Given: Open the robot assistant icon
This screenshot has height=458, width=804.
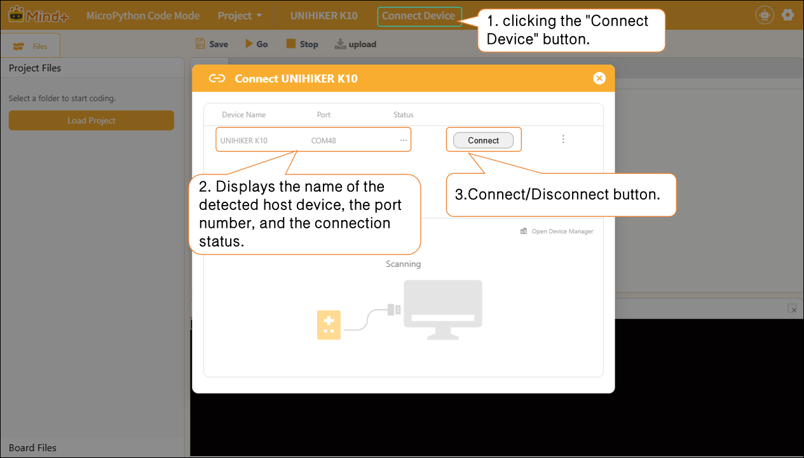Looking at the screenshot, I should point(764,15).
